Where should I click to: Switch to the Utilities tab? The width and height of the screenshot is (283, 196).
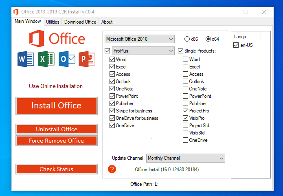[x=53, y=22]
